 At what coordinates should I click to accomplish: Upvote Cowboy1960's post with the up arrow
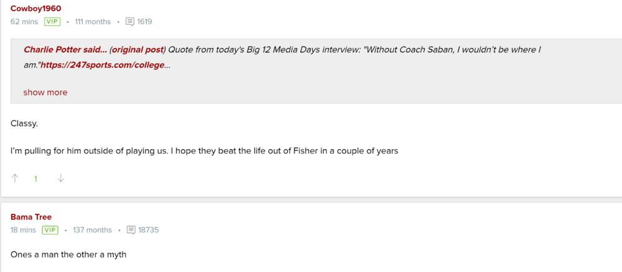tap(15, 178)
